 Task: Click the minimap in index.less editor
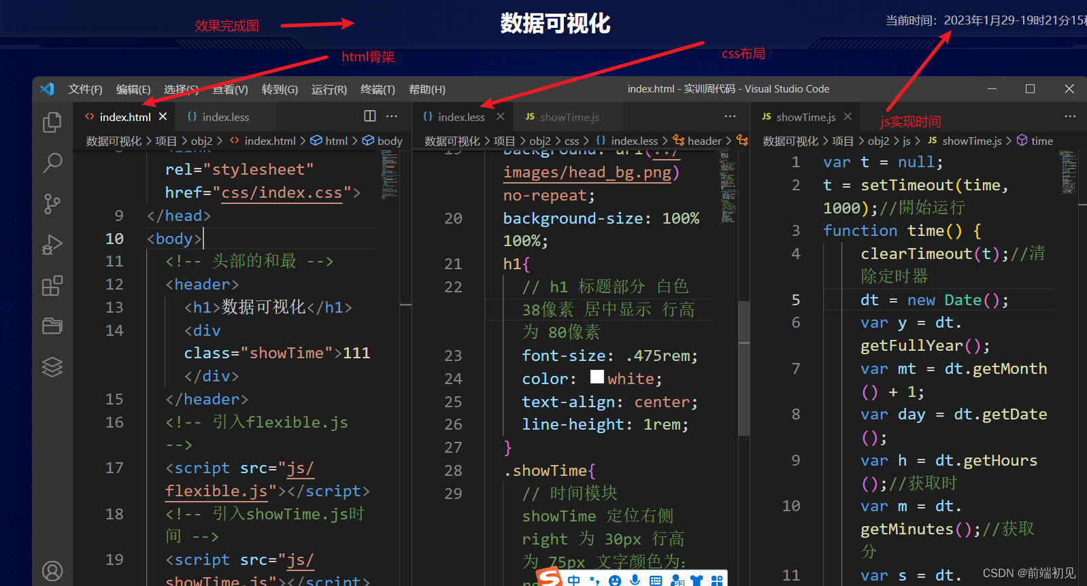click(728, 189)
